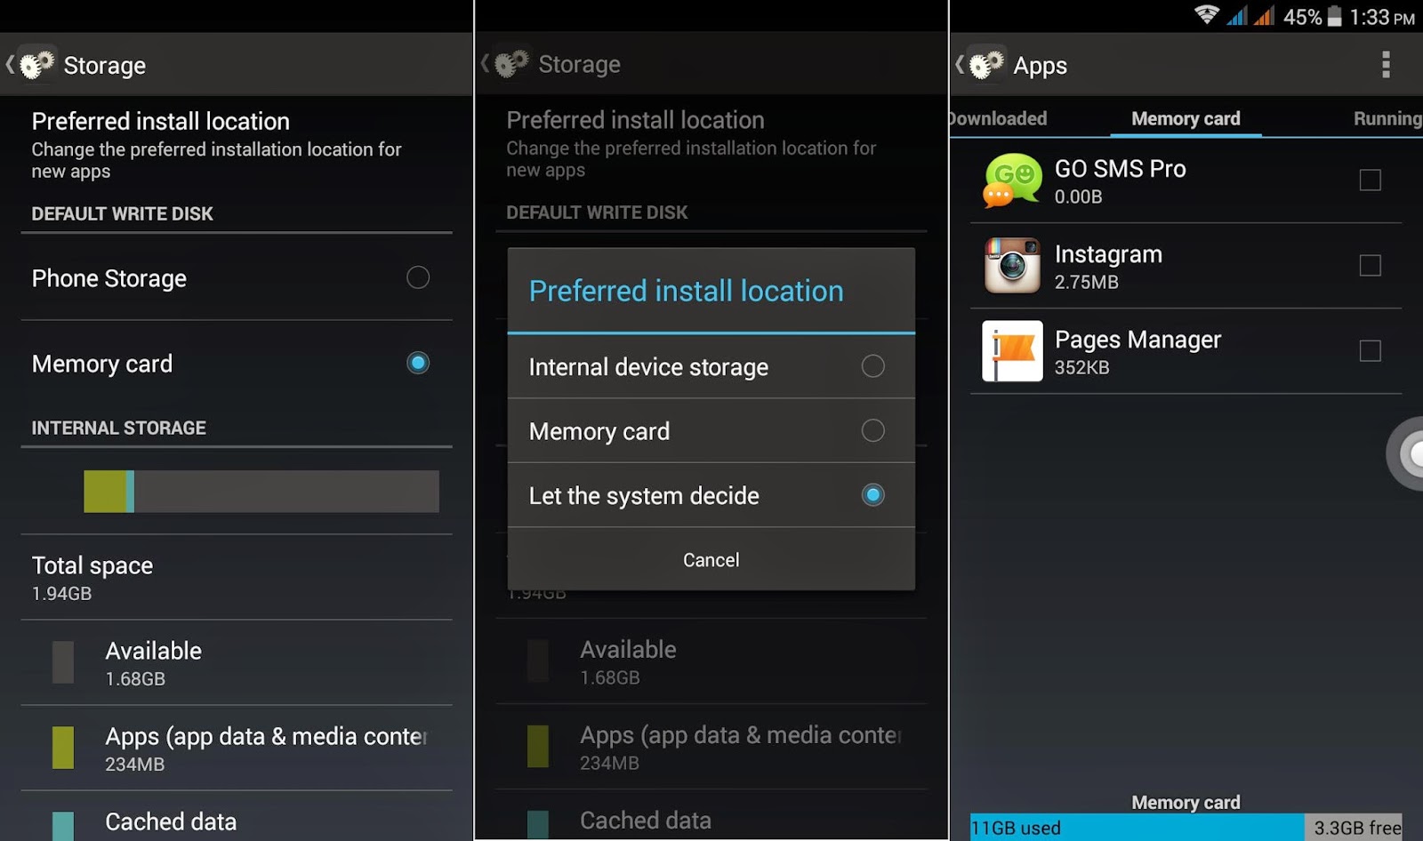Tap the clock showing 1:33 PM
This screenshot has height=841, width=1423.
(1382, 17)
